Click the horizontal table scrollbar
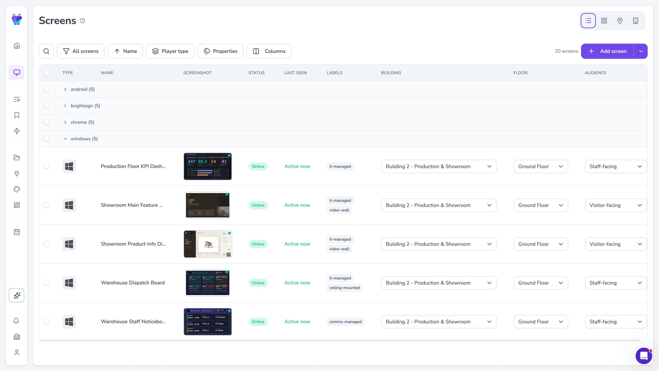The height and width of the screenshot is (371, 659). 339,340
